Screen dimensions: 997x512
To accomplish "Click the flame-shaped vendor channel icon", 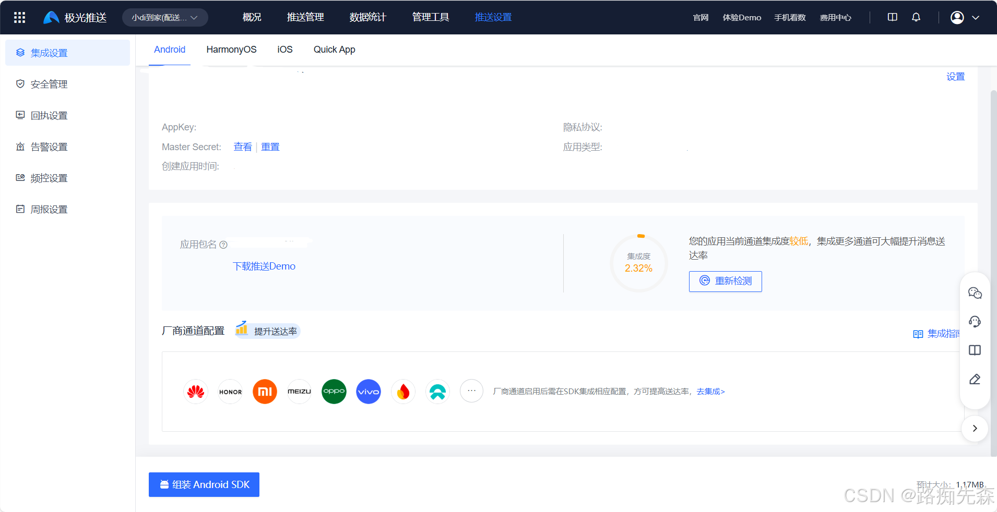I will (x=402, y=392).
